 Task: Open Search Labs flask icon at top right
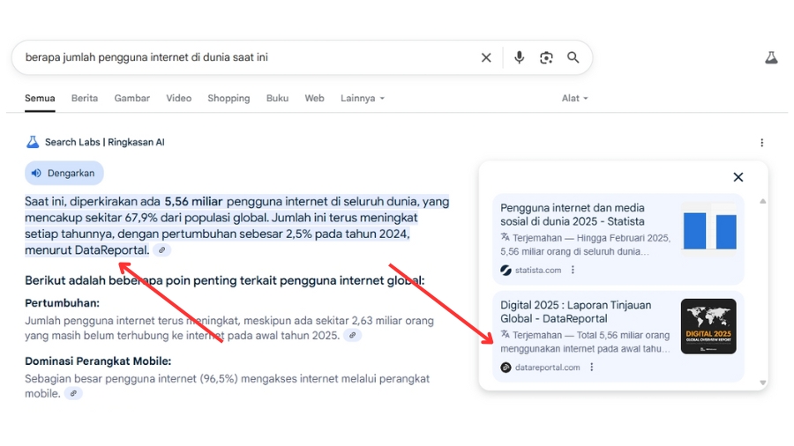(771, 57)
